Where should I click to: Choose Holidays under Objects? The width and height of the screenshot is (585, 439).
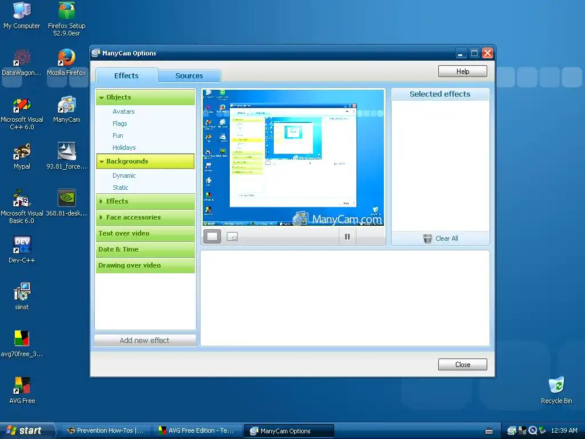tap(124, 147)
